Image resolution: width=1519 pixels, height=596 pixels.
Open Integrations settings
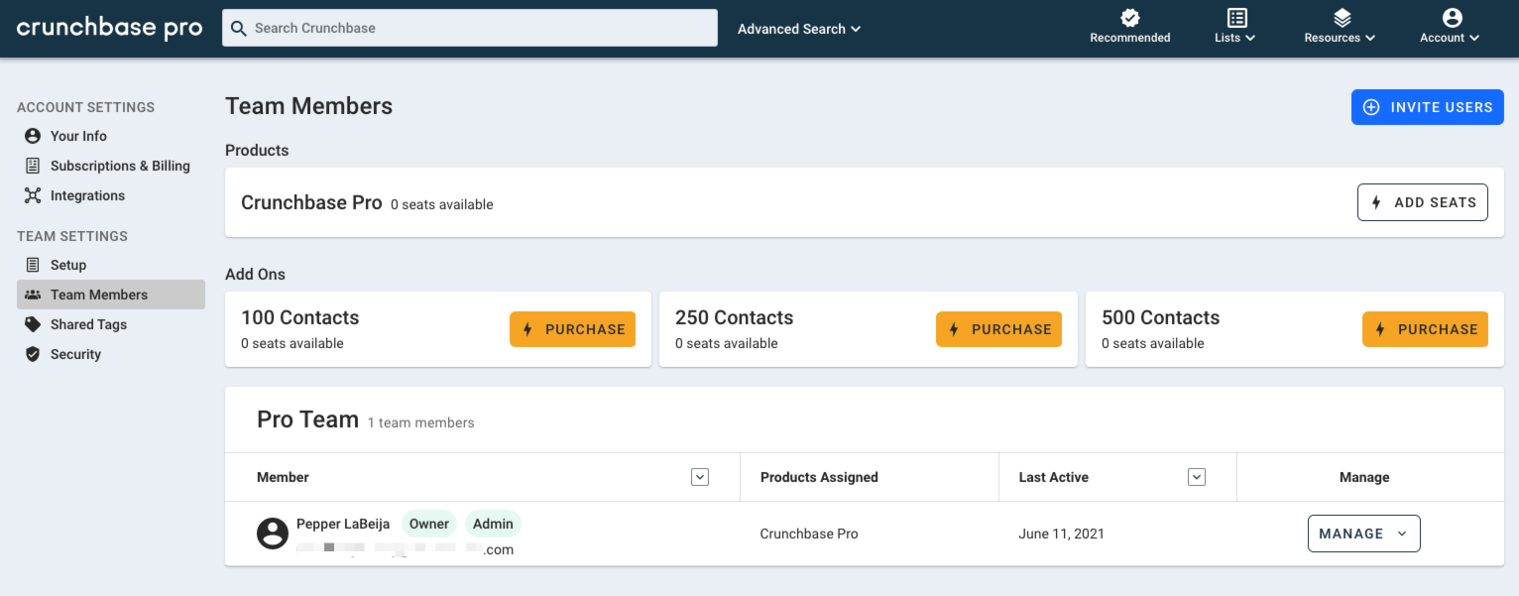point(87,195)
